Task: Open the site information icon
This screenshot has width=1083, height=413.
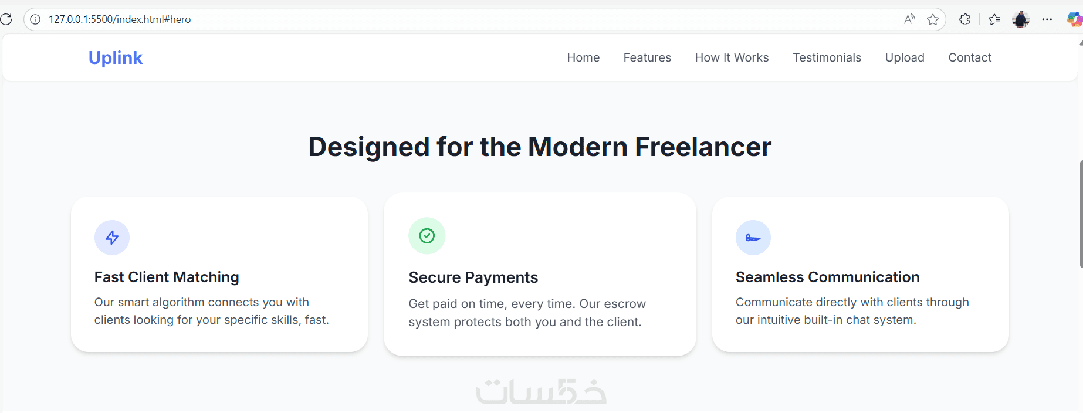Action: [x=35, y=19]
